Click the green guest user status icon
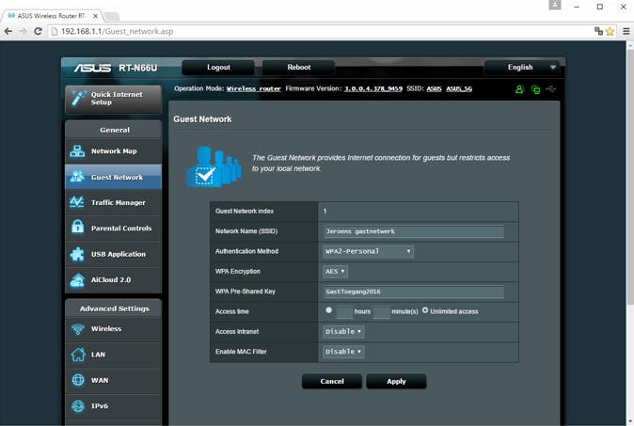 (x=519, y=89)
